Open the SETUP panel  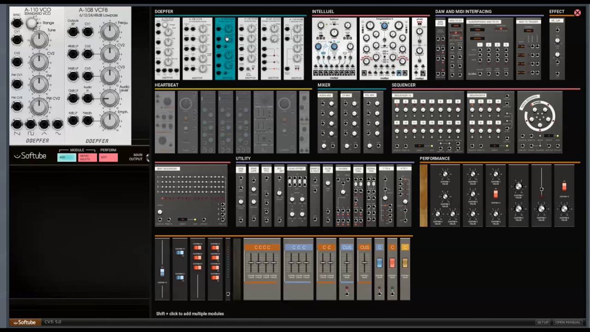pyautogui.click(x=543, y=322)
